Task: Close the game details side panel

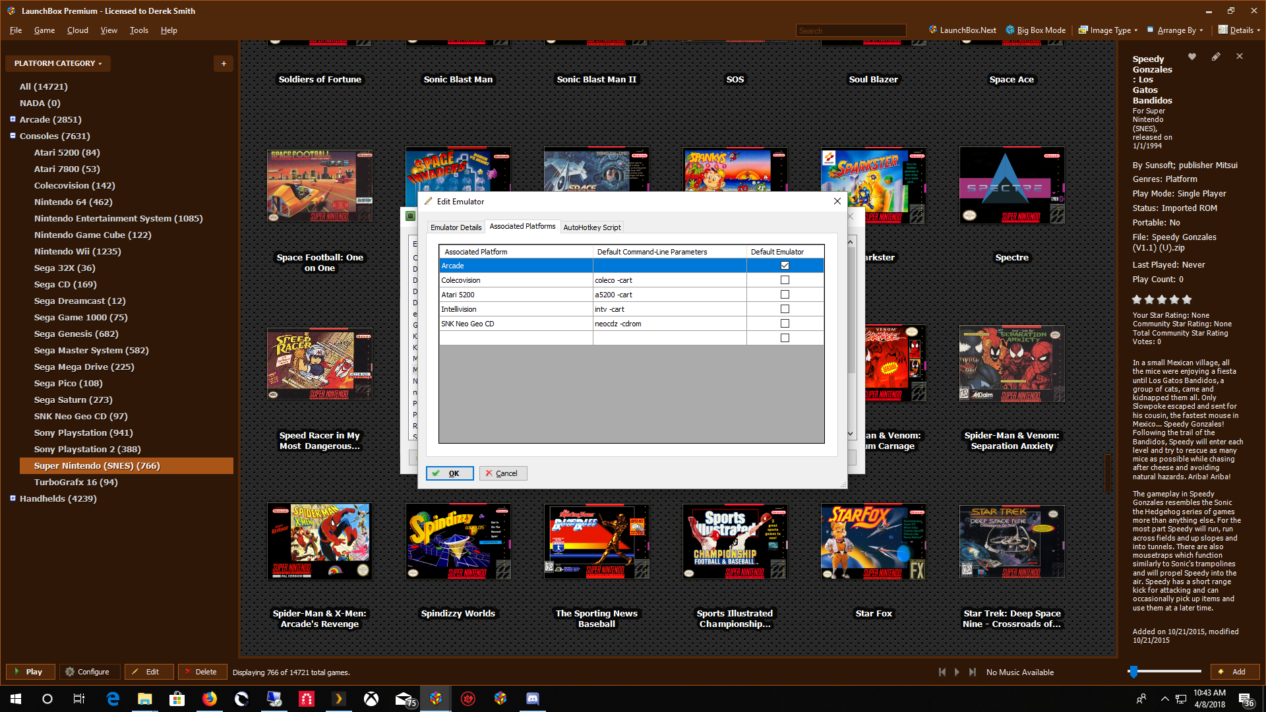Action: click(1240, 57)
